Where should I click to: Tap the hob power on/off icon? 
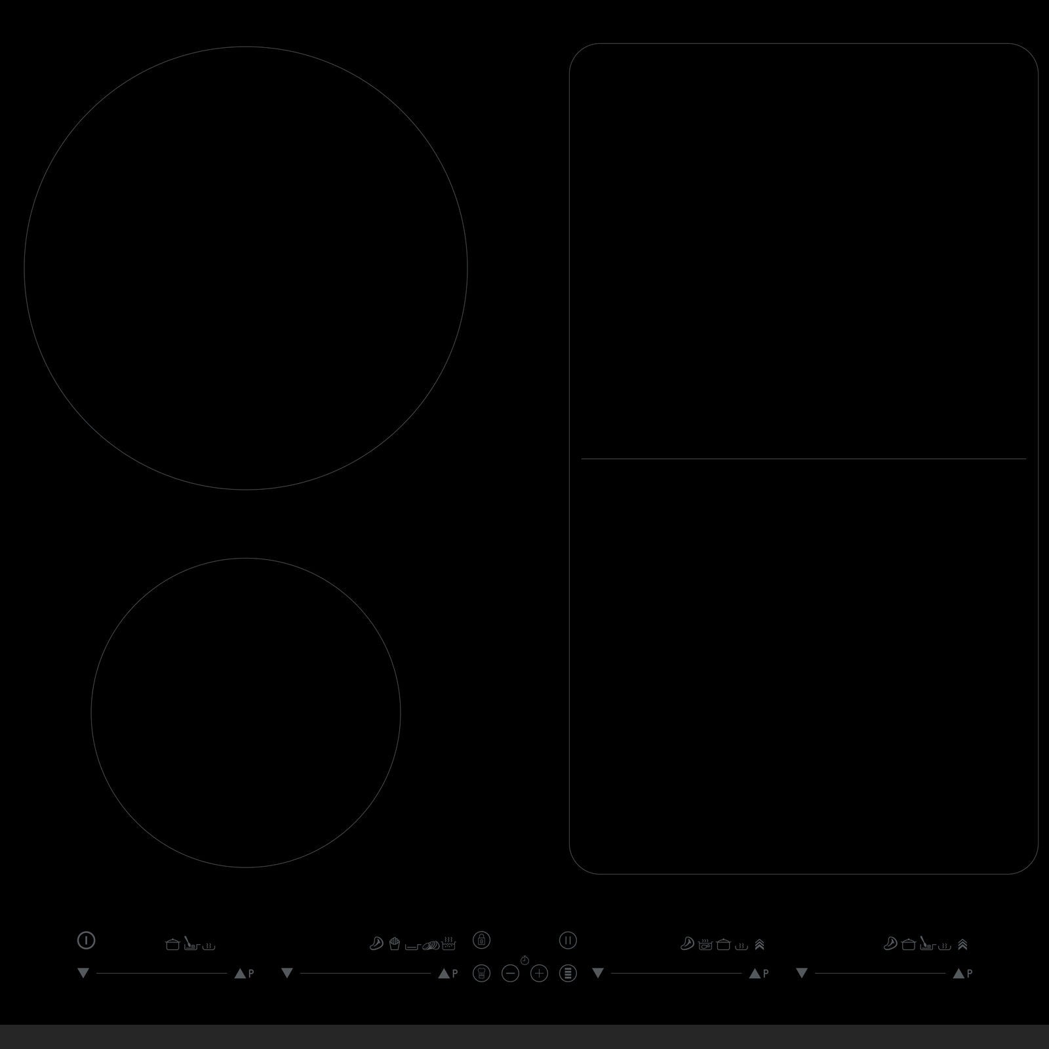(x=86, y=940)
